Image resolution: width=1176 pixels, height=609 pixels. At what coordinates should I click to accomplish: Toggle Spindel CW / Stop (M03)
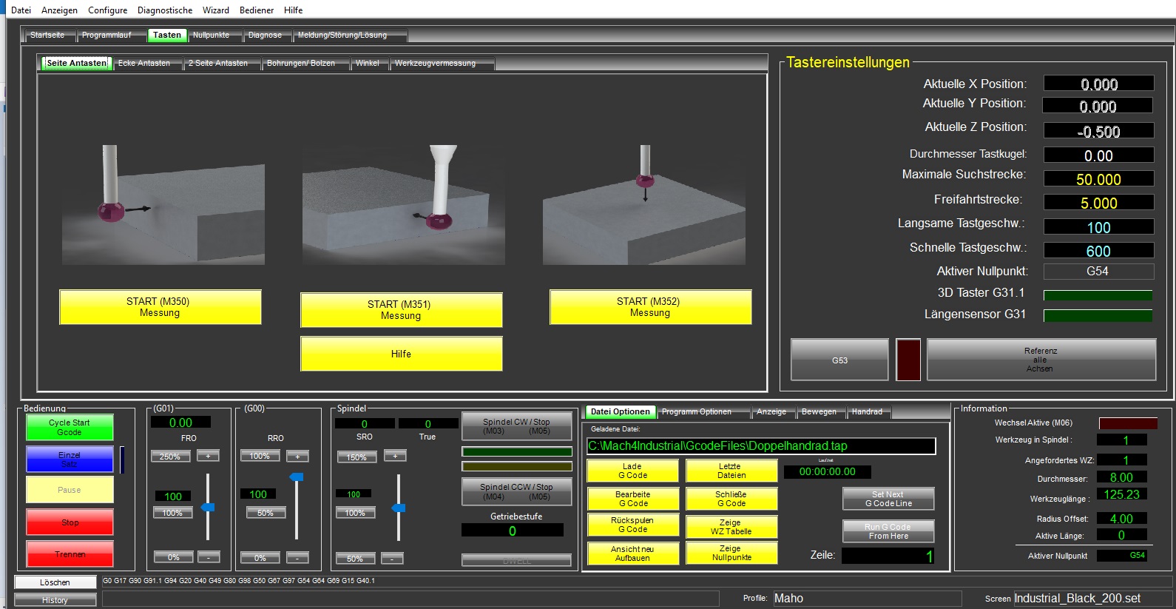pos(516,426)
